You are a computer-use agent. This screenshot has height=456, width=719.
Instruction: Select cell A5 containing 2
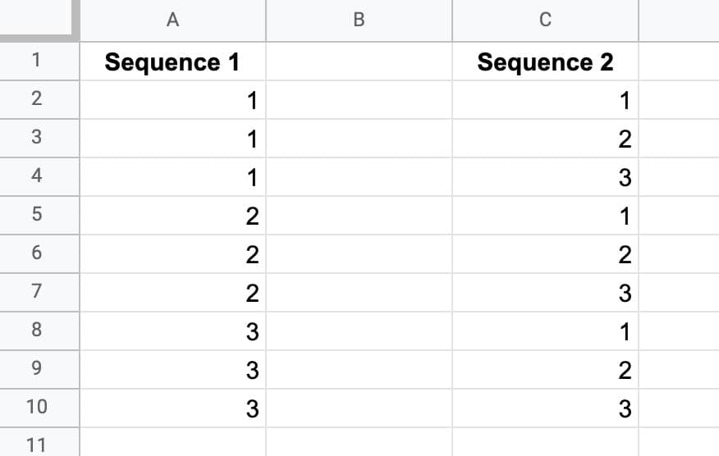pos(173,216)
